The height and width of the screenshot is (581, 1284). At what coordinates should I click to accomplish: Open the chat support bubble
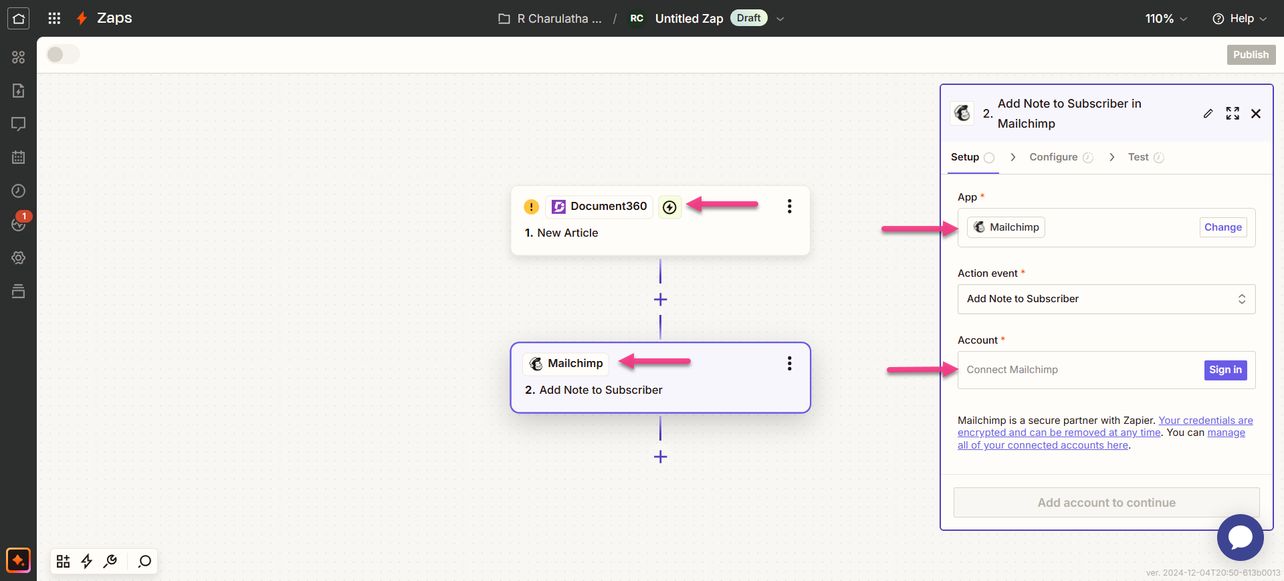pyautogui.click(x=1240, y=537)
